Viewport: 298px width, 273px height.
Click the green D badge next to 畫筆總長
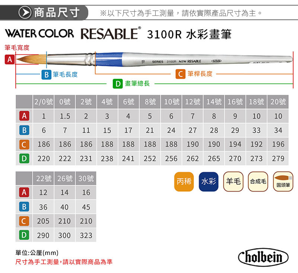(x=118, y=84)
